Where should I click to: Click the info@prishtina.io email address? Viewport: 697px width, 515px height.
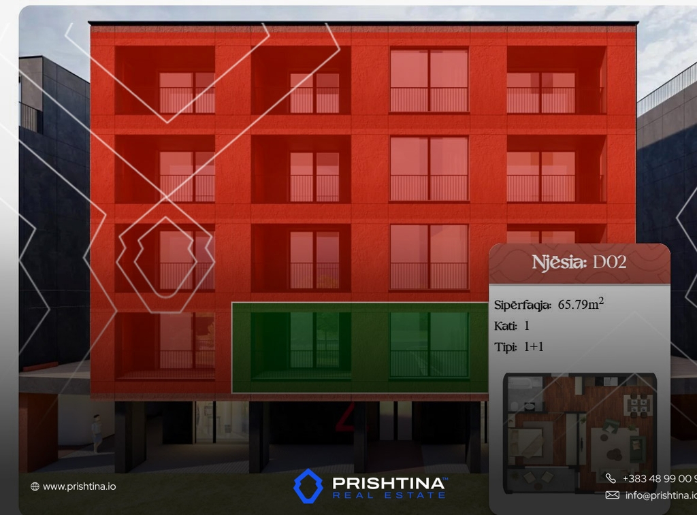pos(660,495)
